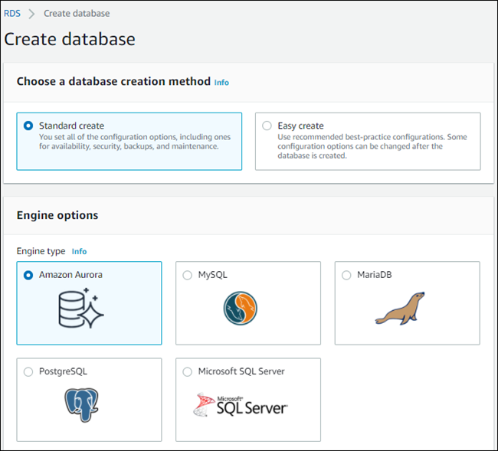The height and width of the screenshot is (451, 498).
Task: Open the RDS breadcrumb link
Action: click(x=12, y=13)
